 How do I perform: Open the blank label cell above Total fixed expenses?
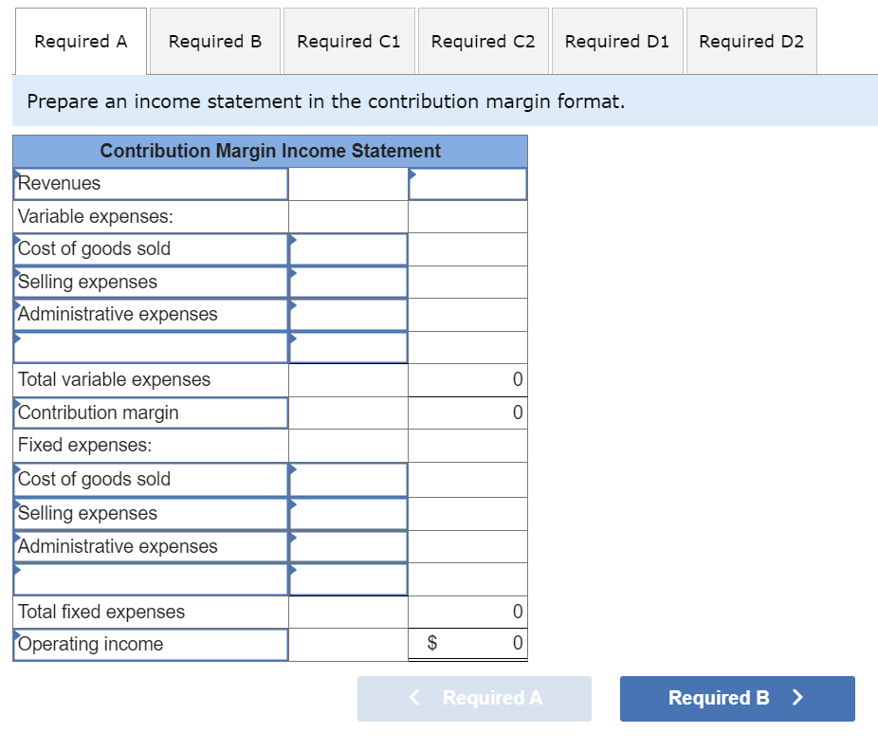150,578
